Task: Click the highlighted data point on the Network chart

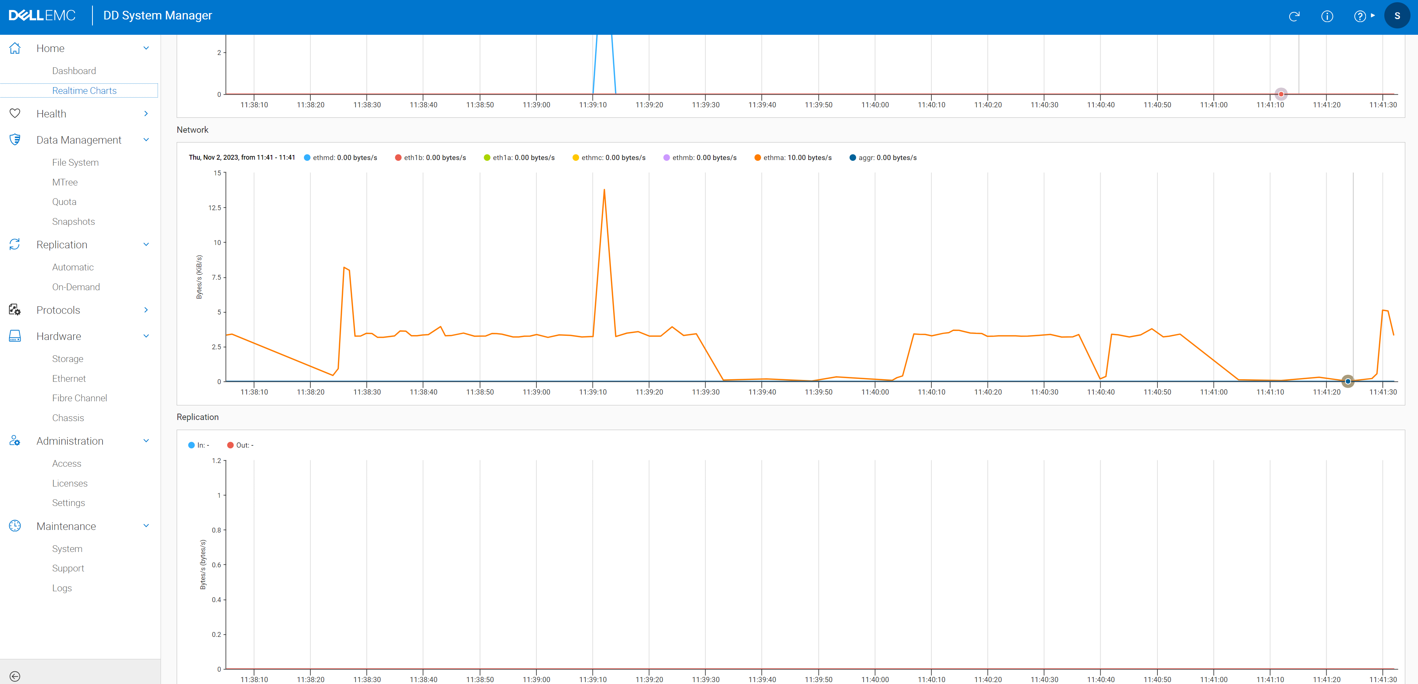Action: 1348,381
